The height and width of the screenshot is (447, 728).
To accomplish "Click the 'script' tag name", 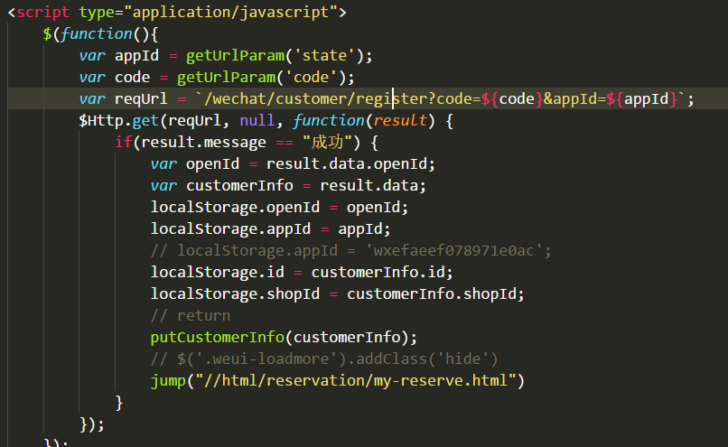I will (42, 12).
